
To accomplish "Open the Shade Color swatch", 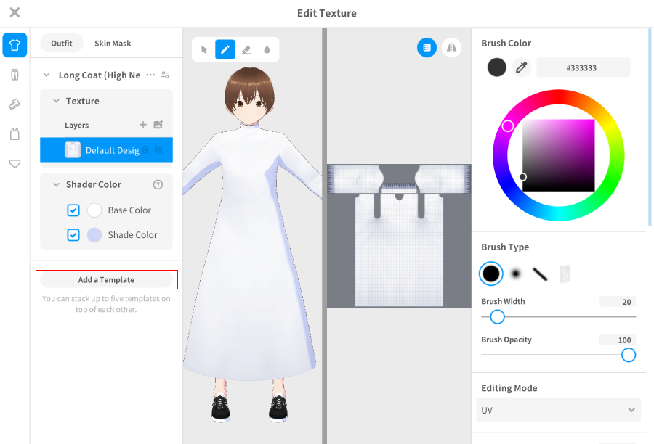I will [x=94, y=235].
